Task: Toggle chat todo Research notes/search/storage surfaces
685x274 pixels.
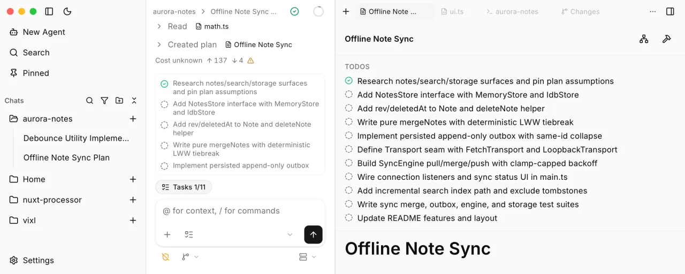Action: [x=164, y=83]
